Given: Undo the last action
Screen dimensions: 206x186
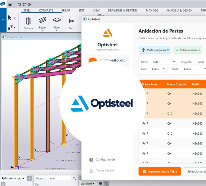Looking at the screenshot, I should tap(20, 5).
